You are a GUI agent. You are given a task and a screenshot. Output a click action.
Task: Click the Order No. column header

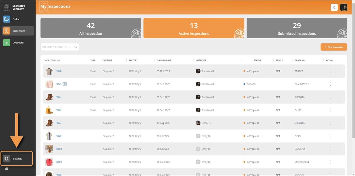click(300, 60)
